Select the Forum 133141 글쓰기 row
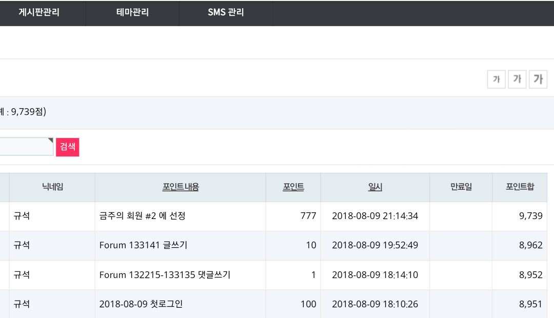The image size is (554, 318). coord(273,246)
